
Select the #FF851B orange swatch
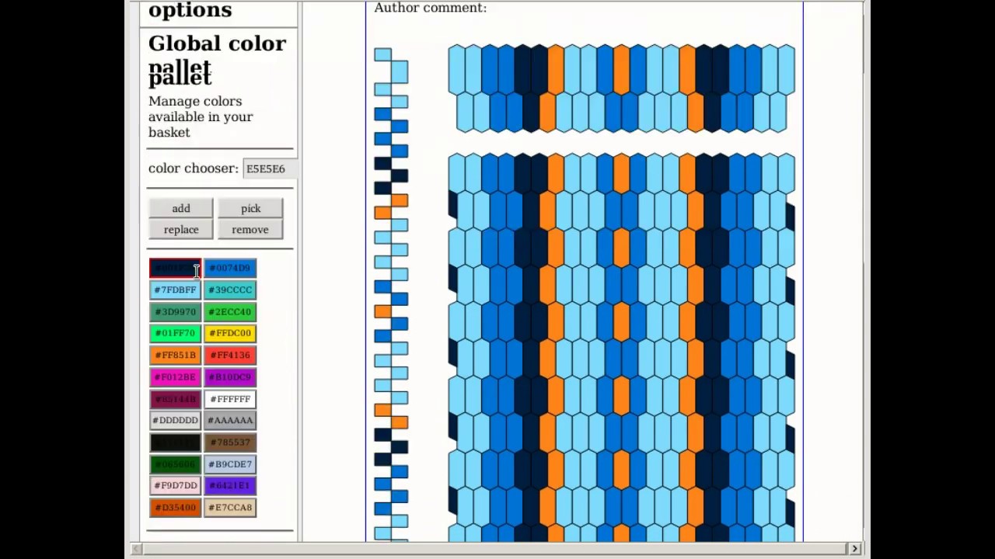tap(175, 355)
